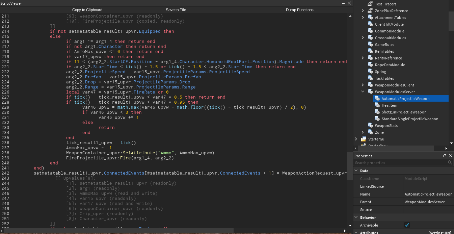Close the Properties panel
Screen dimensions: 454x234
click(450, 156)
